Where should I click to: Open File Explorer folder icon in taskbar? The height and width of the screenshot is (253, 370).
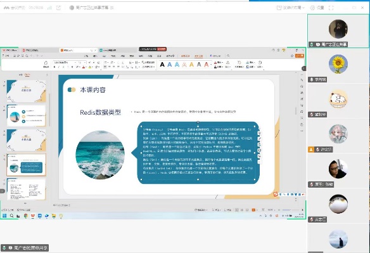(54, 216)
